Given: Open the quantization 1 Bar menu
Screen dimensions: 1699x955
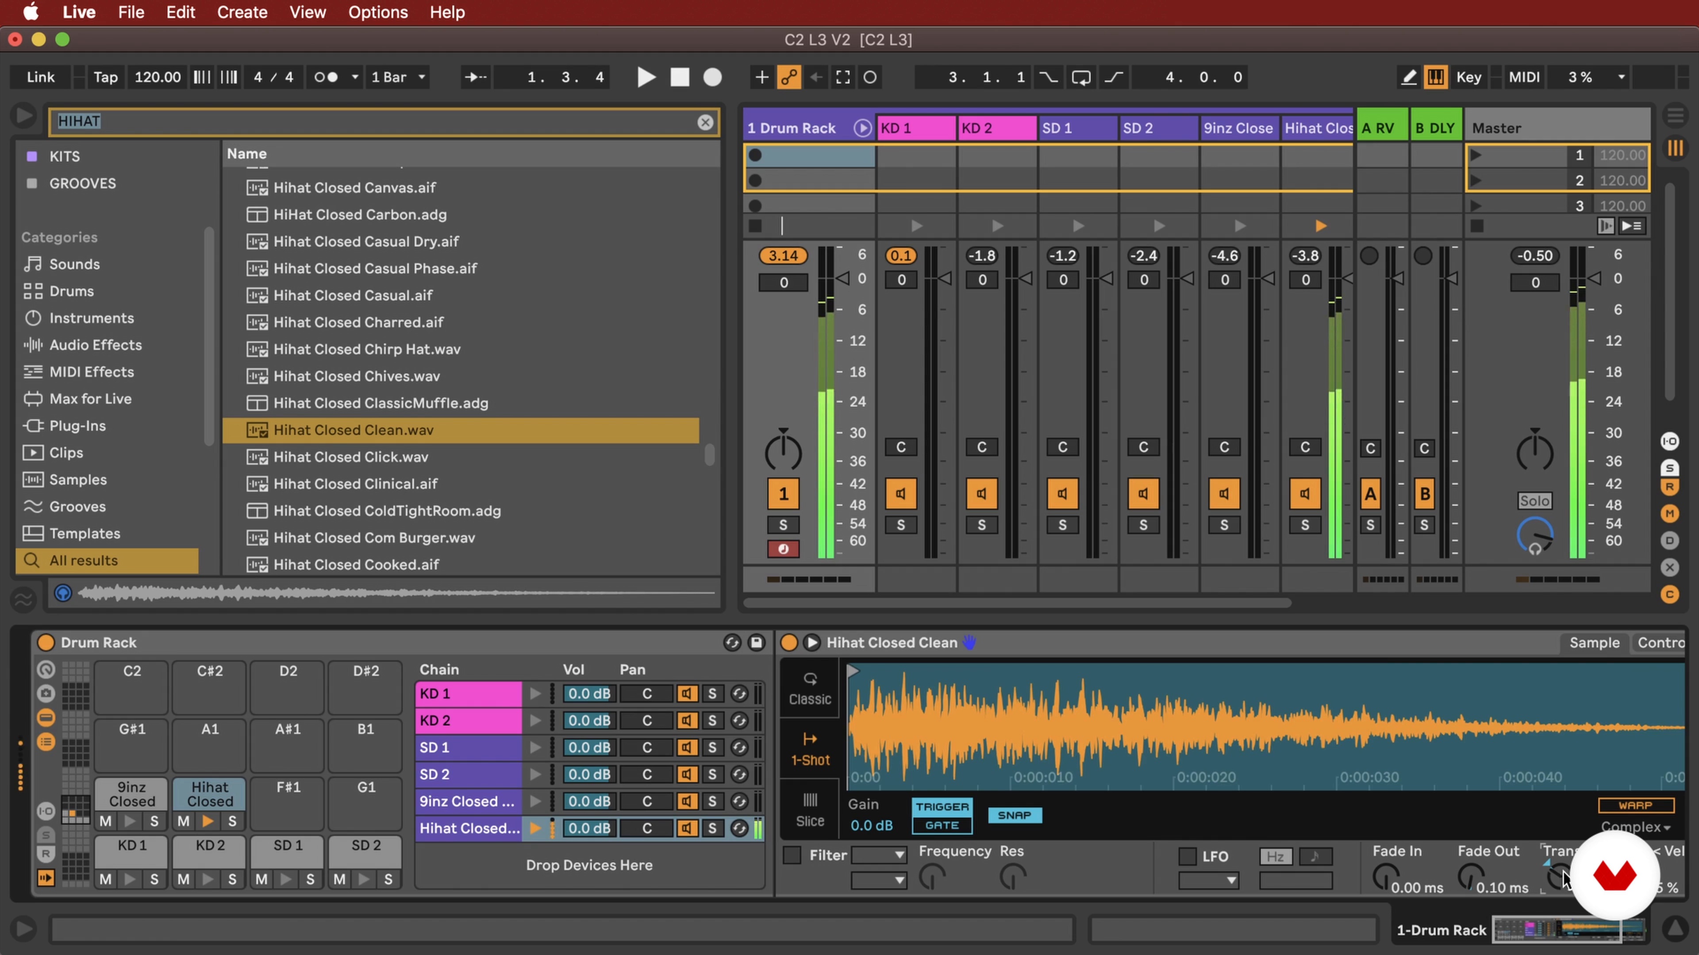Looking at the screenshot, I should coord(398,77).
